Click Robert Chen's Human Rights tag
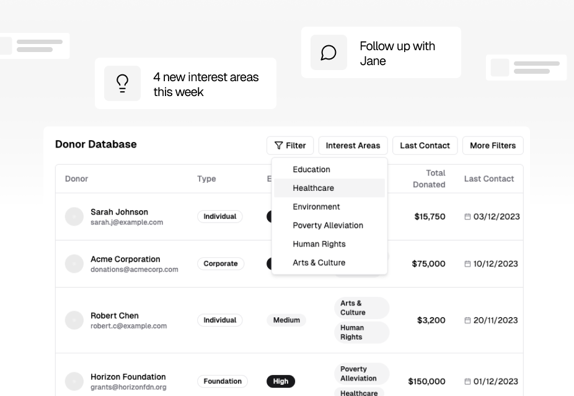The width and height of the screenshot is (574, 396). (361, 332)
